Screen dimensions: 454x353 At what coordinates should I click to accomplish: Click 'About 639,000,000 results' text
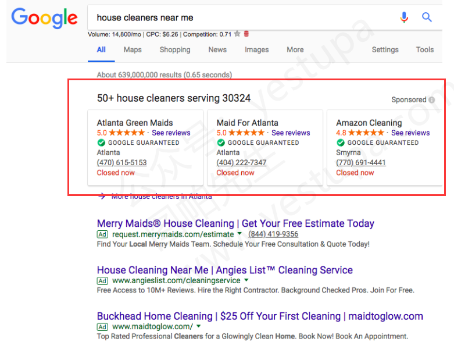pos(164,74)
